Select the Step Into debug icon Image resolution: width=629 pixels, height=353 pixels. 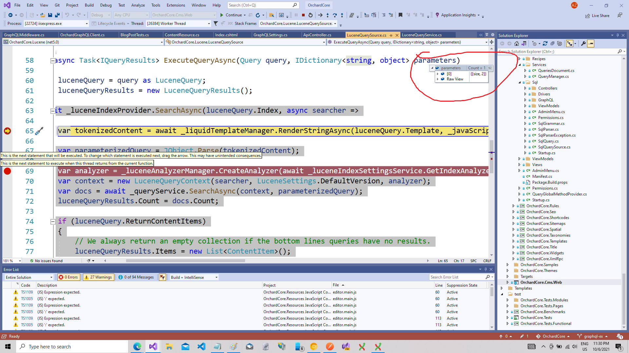(x=327, y=15)
